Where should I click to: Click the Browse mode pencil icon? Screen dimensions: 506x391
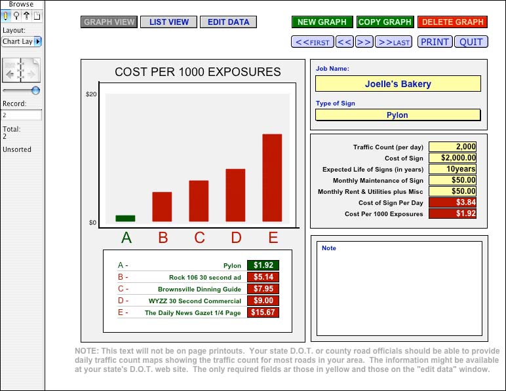(7, 16)
